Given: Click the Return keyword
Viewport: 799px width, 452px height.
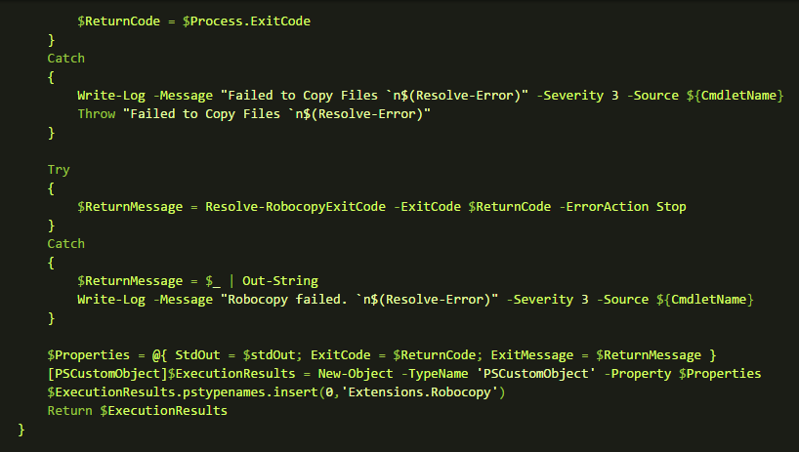Looking at the screenshot, I should (69, 411).
